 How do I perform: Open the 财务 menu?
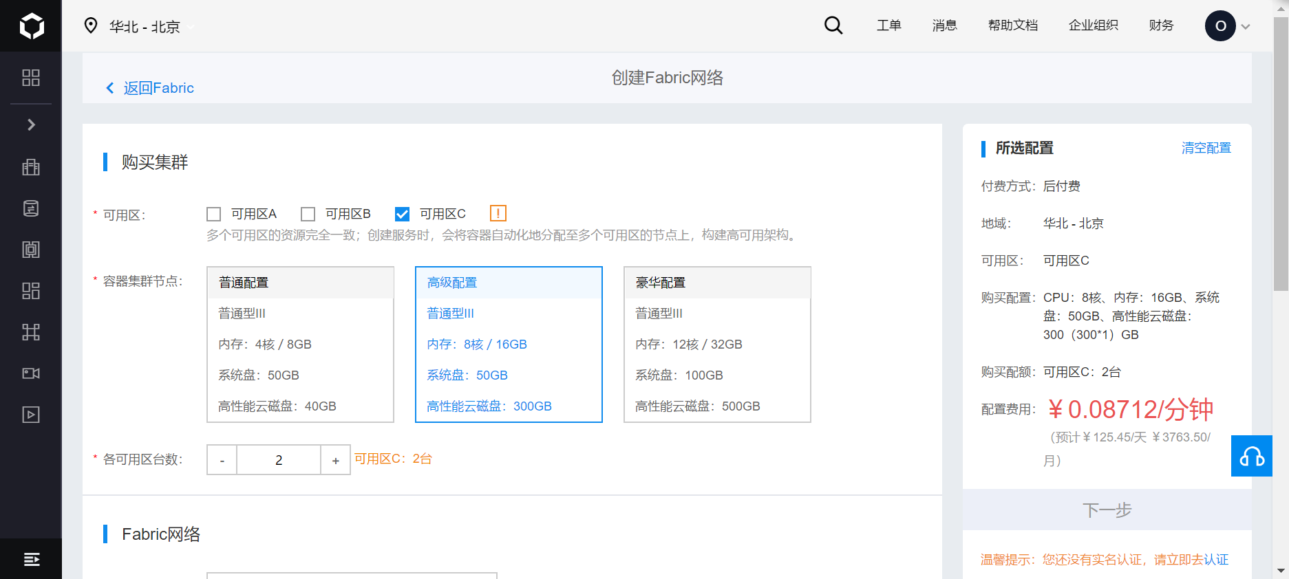pyautogui.click(x=1161, y=25)
